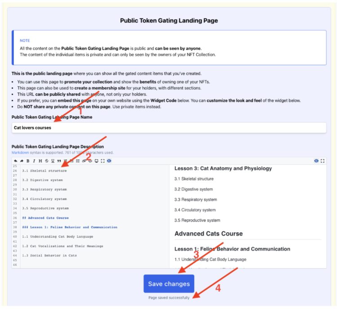This screenshot has width=337, height=309.
Task: Open fullscreen using icon above preview pane
Action: [323, 161]
